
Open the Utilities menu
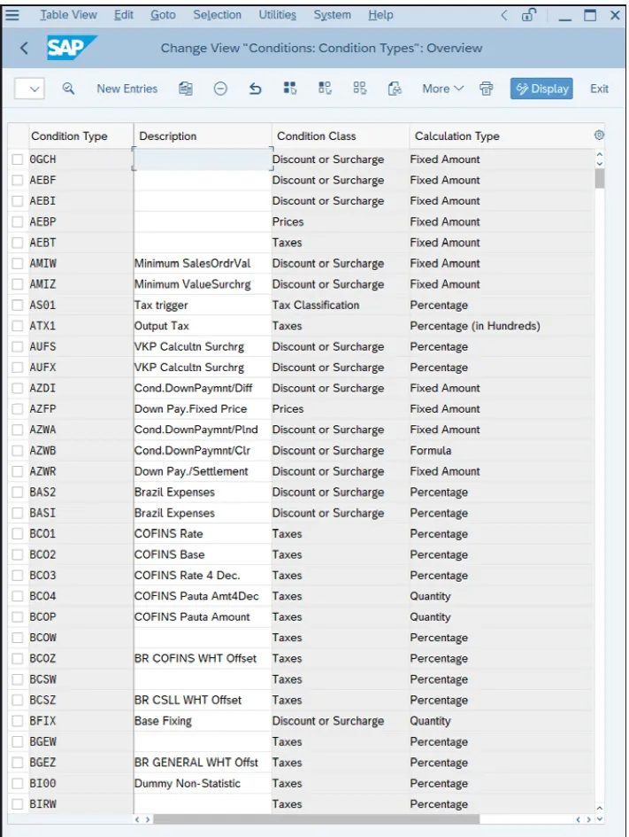click(x=277, y=15)
